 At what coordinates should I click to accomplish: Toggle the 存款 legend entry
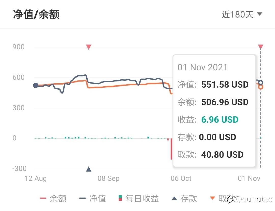(184, 199)
